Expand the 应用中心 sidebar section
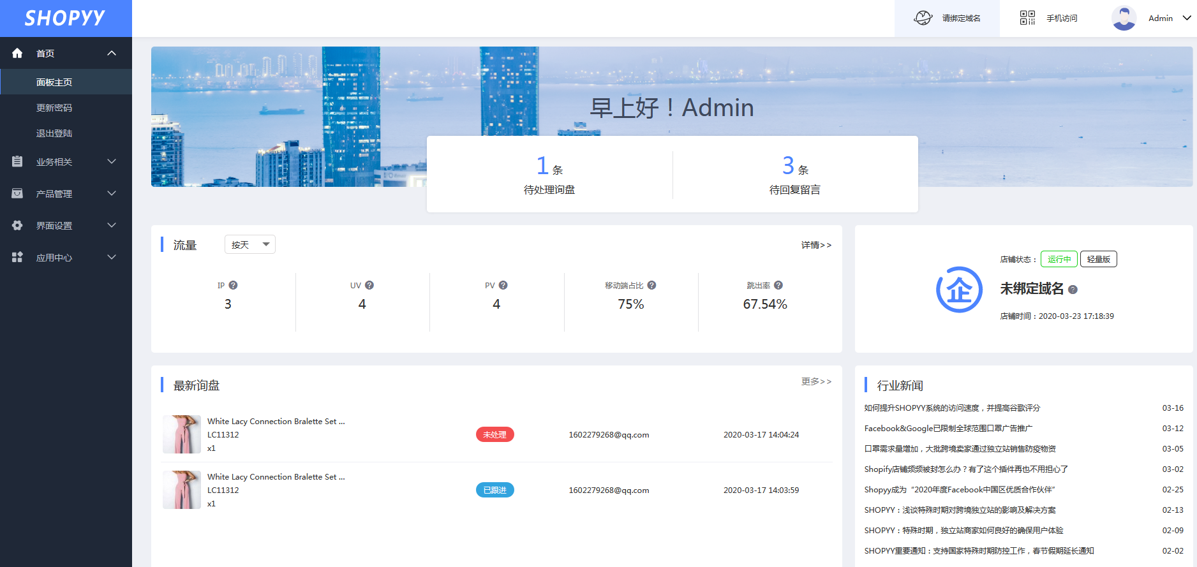Screen dimensions: 1197x567 pos(66,257)
